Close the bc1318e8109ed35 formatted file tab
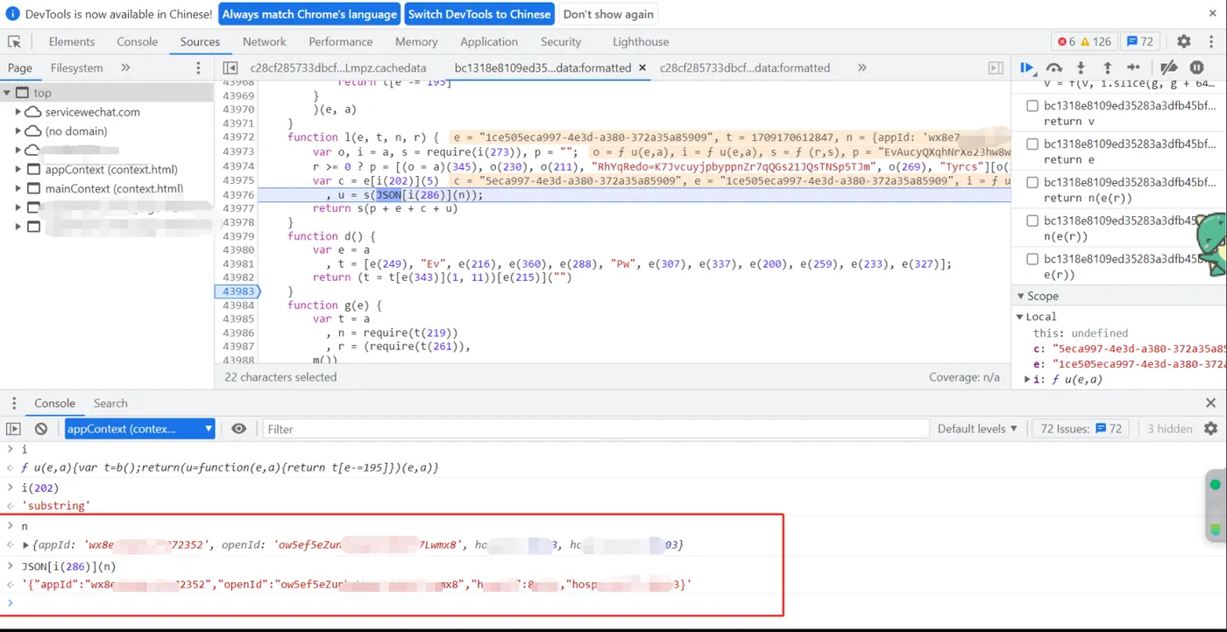1227x632 pixels. 642,67
